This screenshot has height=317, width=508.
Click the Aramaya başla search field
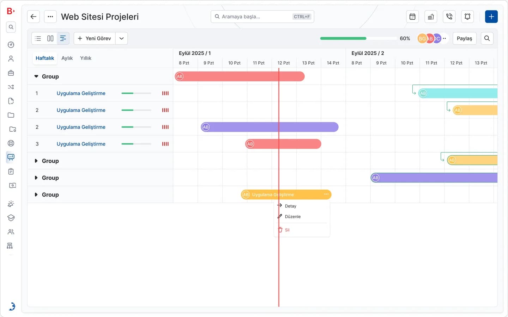[262, 17]
